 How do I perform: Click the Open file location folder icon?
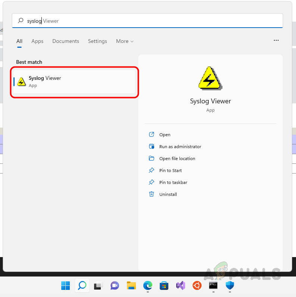click(x=152, y=158)
